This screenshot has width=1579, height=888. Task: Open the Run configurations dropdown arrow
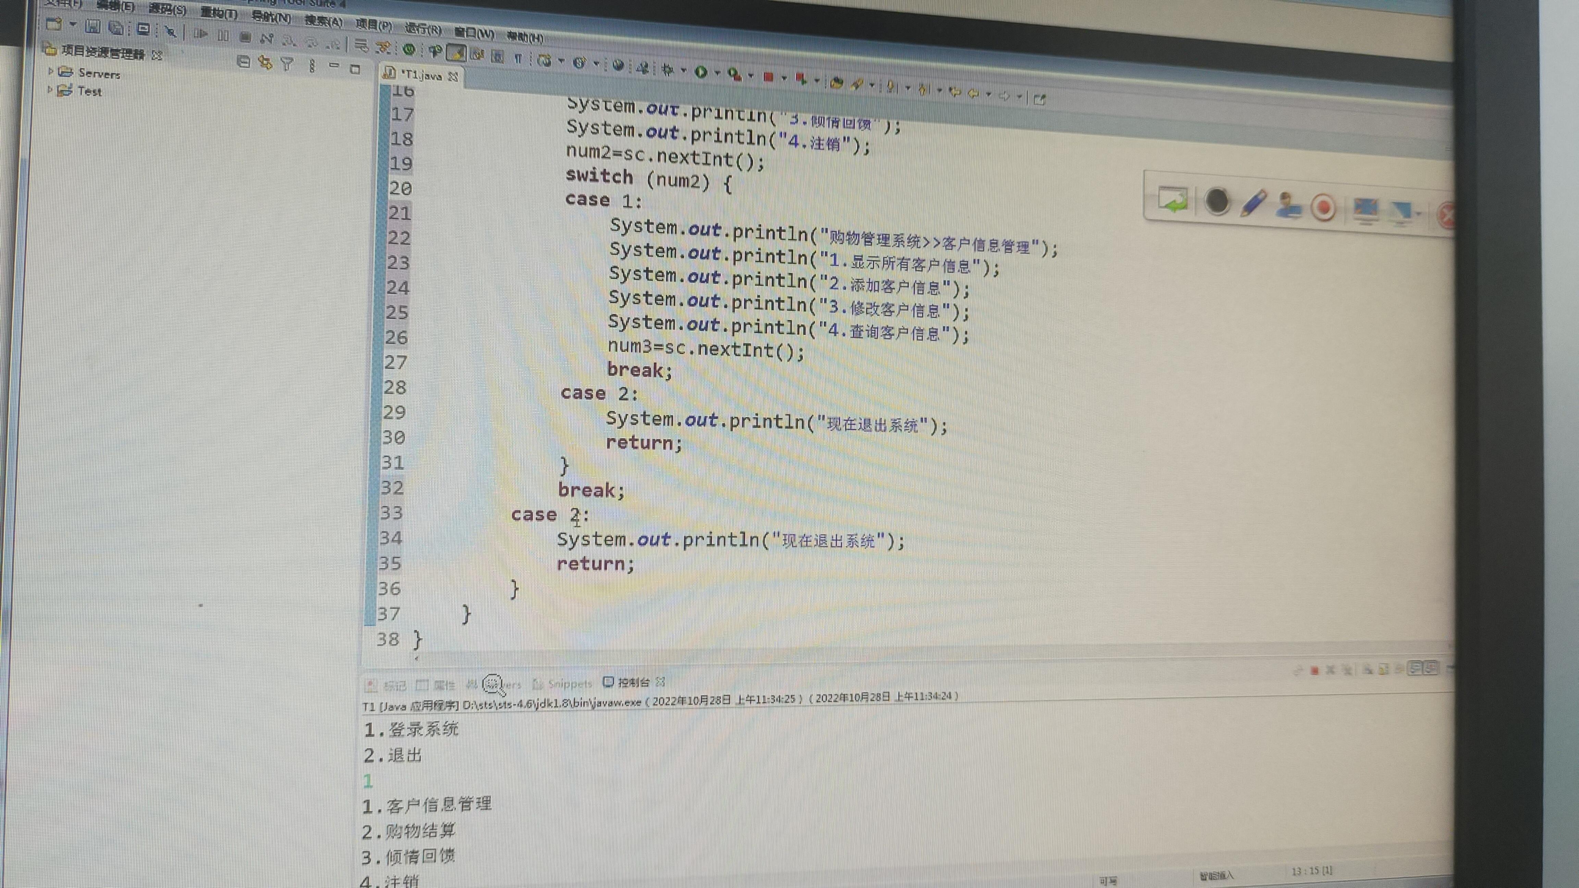point(718,73)
